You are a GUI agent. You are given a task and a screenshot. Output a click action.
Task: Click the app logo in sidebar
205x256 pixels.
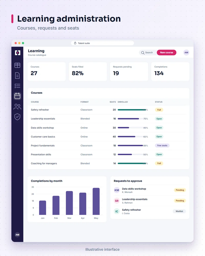[17, 53]
